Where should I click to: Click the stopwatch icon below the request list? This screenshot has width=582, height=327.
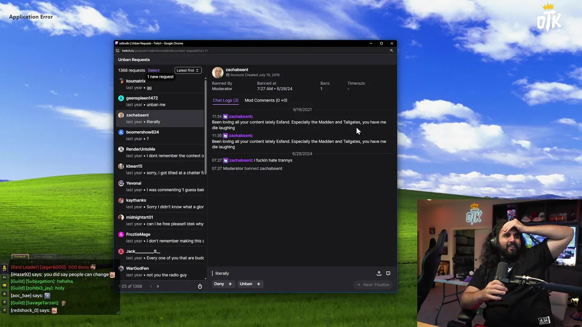[200, 286]
